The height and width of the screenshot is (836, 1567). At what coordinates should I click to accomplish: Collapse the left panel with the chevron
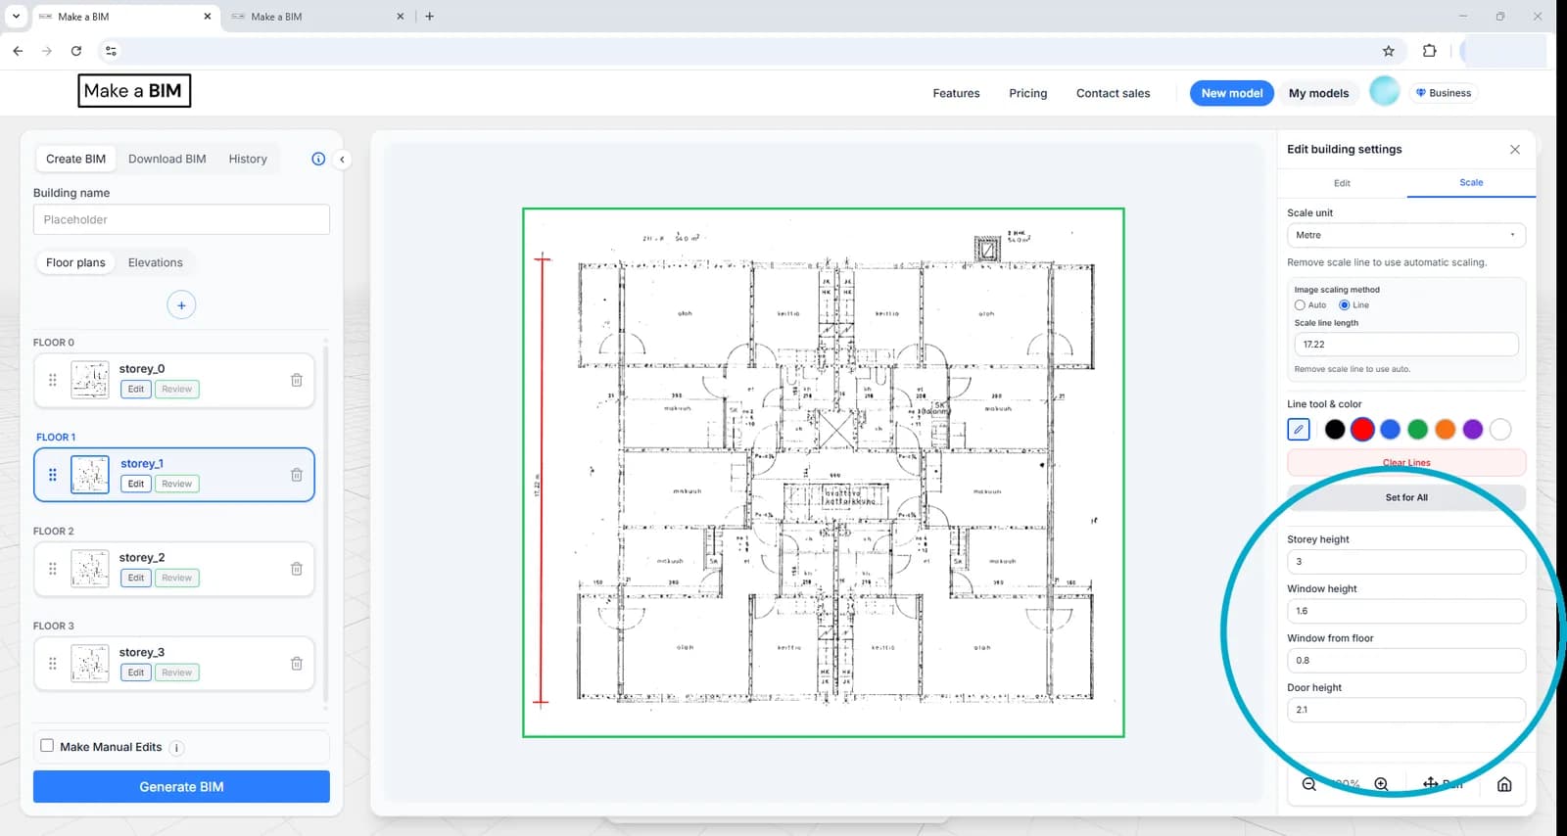coord(342,159)
